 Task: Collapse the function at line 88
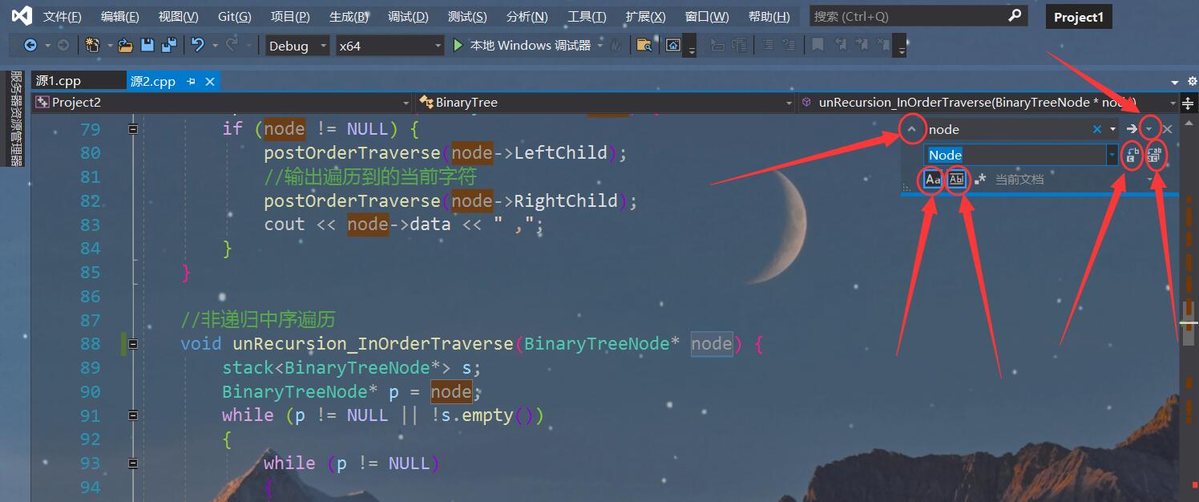[x=133, y=344]
